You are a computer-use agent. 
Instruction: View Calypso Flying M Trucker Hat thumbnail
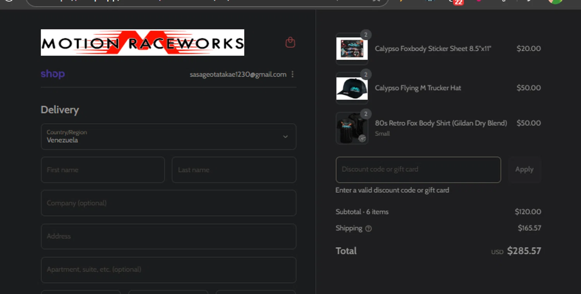pos(352,88)
